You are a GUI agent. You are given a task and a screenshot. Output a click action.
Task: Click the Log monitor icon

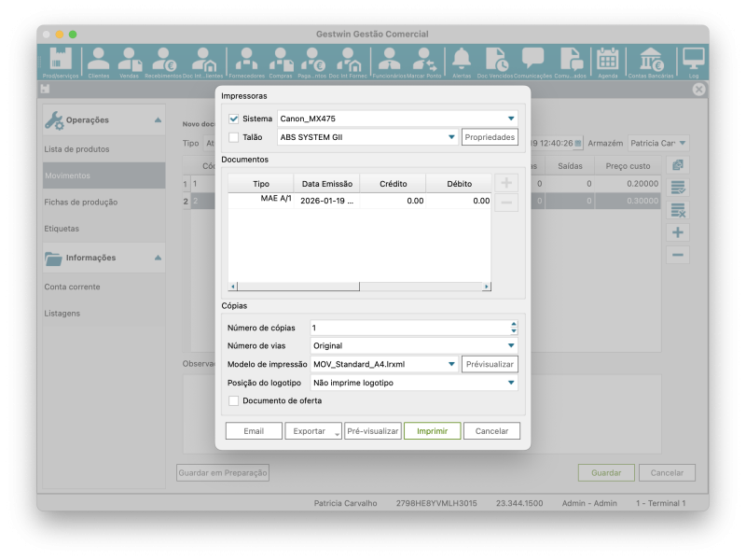(693, 62)
